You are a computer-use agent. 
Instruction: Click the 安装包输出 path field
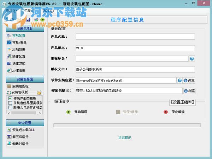129,91
